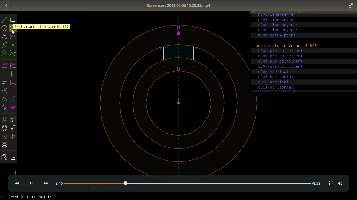Toggle construction geometry tool
Screen dimensions: 357x200
pos(4,53)
